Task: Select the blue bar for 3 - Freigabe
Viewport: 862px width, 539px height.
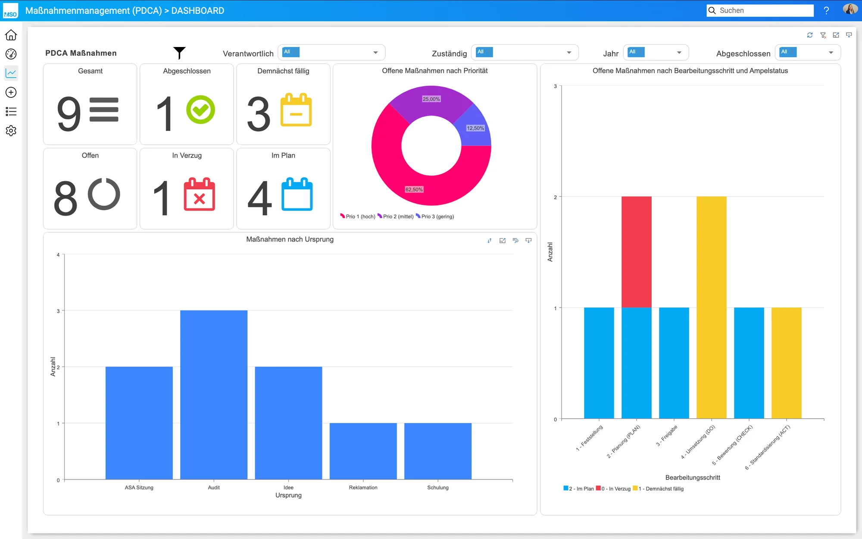Action: tap(674, 363)
